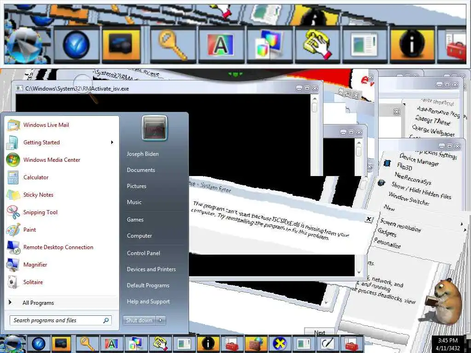This screenshot has width=471, height=353.
Task: Click the user account picture in Start menu
Action: coord(155,128)
